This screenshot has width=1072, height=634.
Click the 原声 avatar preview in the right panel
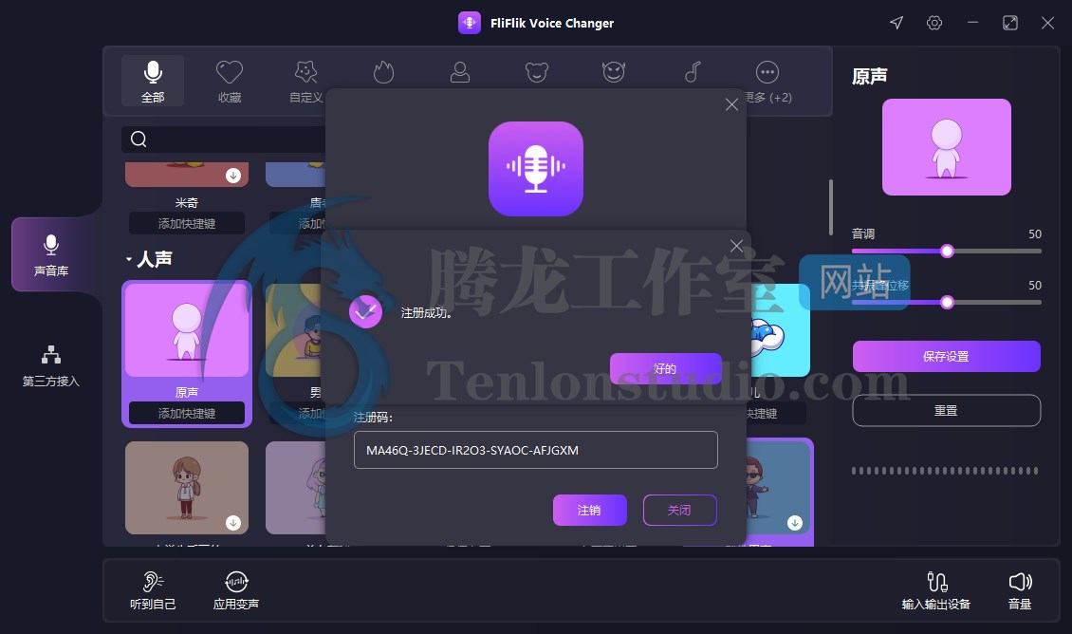pyautogui.click(x=946, y=147)
